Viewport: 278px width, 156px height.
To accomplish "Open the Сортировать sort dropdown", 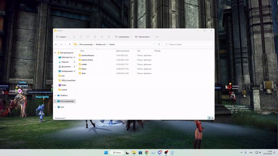I will click(x=123, y=37).
